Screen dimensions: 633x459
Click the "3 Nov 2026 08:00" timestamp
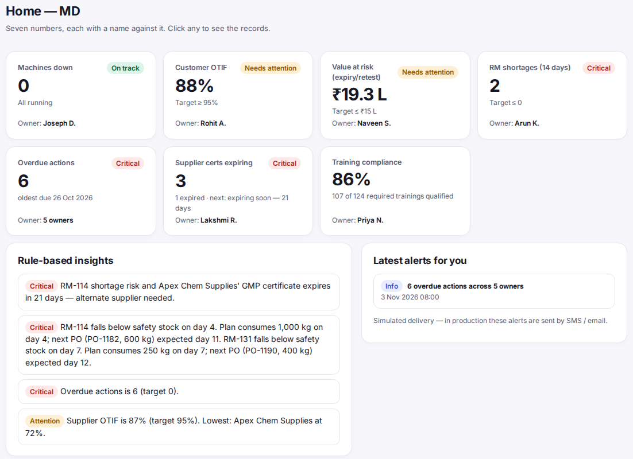click(x=410, y=297)
